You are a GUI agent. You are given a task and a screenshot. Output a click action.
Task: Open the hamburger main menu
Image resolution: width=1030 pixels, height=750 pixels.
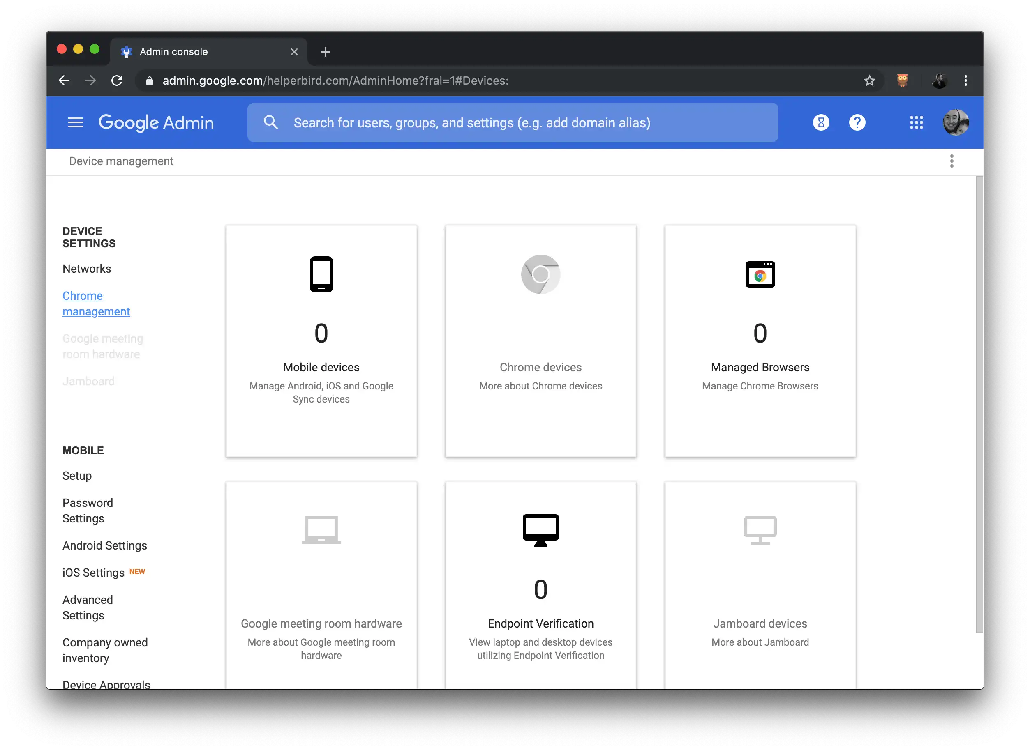pyautogui.click(x=76, y=122)
